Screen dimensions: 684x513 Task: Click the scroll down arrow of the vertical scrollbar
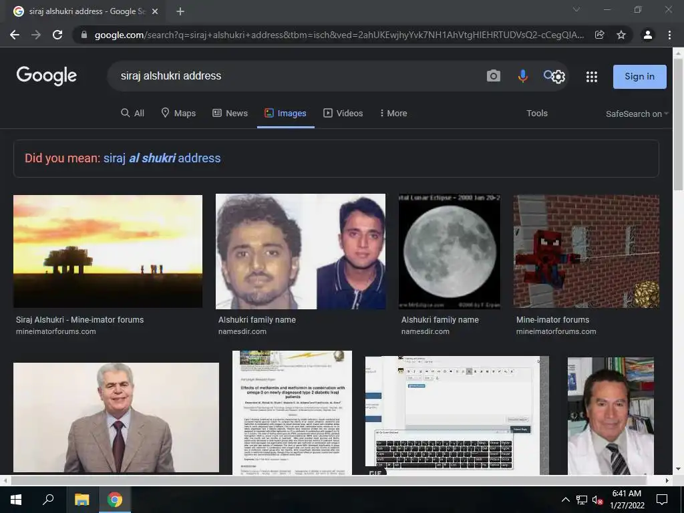pyautogui.click(x=678, y=469)
